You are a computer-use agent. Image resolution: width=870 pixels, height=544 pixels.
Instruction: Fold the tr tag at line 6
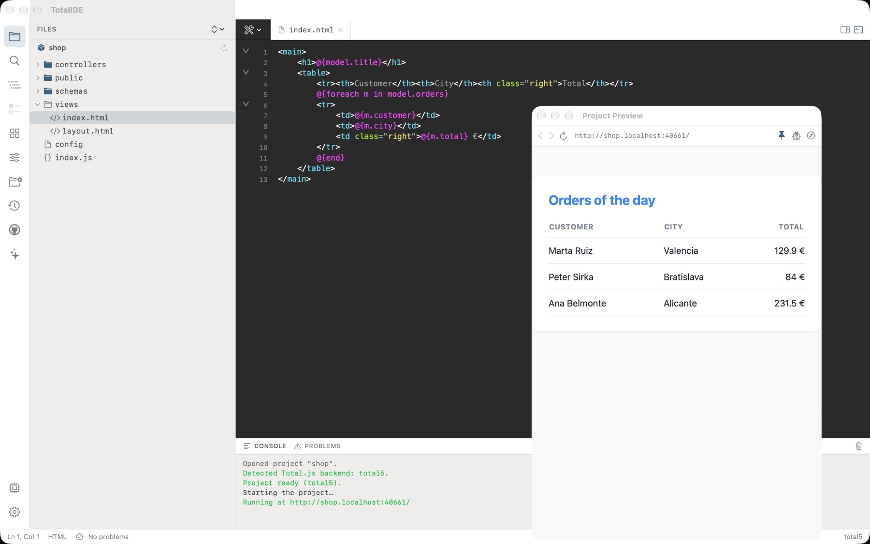[246, 104]
